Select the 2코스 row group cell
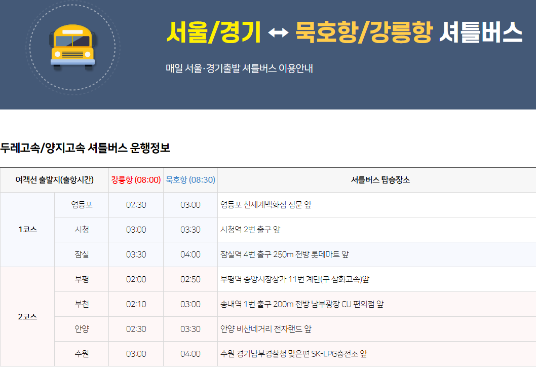 [27, 317]
